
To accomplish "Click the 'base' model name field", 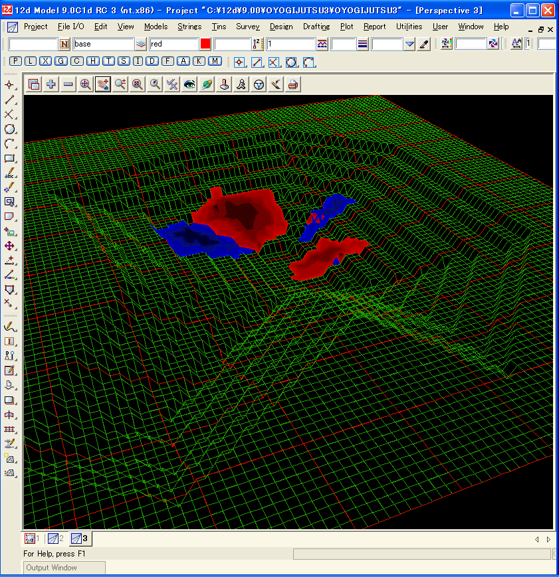I will tap(103, 44).
